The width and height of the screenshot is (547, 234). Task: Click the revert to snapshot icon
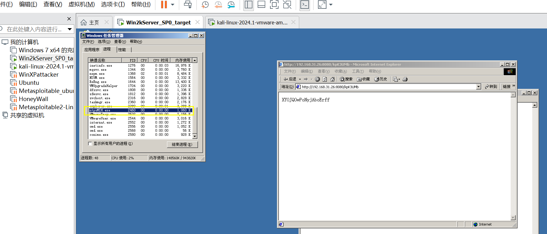tap(218, 5)
